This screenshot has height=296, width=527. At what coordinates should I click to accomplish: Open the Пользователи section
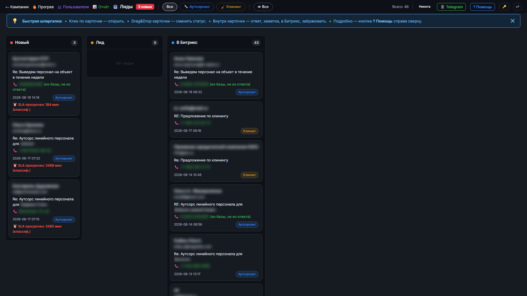tap(73, 7)
